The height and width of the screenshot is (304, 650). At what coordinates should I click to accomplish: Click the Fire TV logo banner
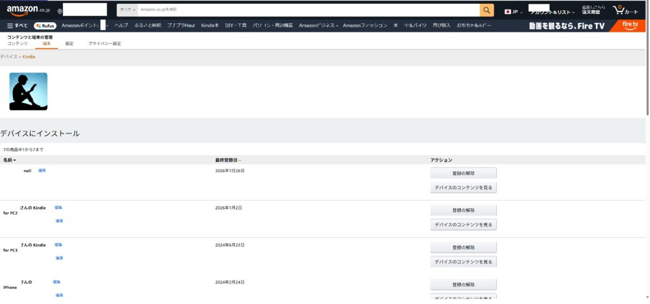[x=630, y=26]
